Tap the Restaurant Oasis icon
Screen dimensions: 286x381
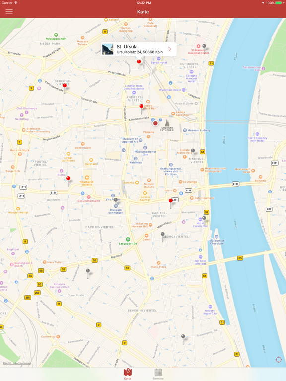pyautogui.click(x=253, y=170)
